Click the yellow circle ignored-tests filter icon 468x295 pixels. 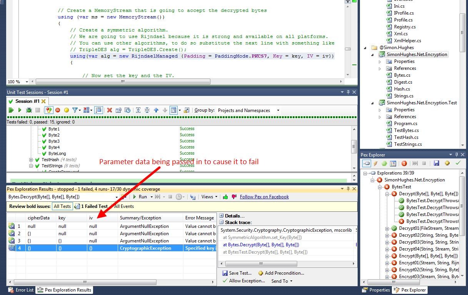point(66,110)
